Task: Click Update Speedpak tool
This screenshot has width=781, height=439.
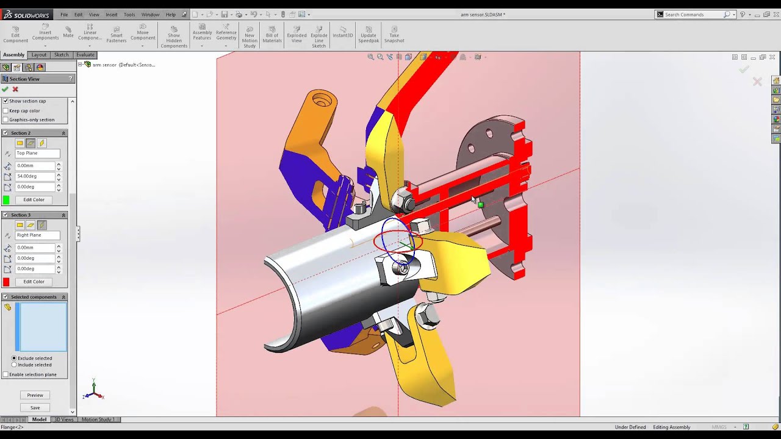Action: pyautogui.click(x=369, y=34)
